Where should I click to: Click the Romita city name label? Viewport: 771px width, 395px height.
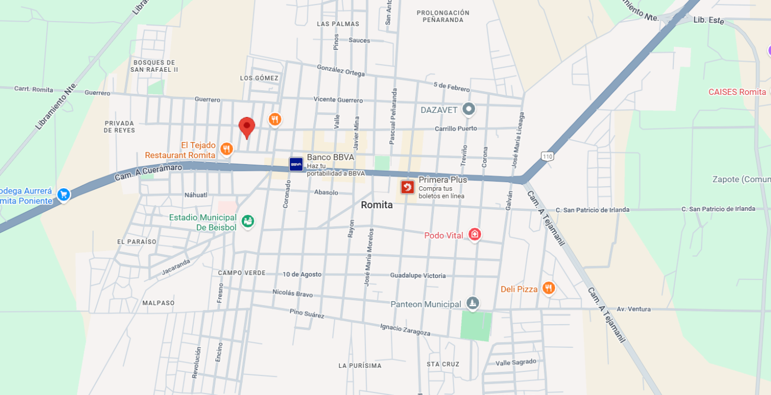377,205
